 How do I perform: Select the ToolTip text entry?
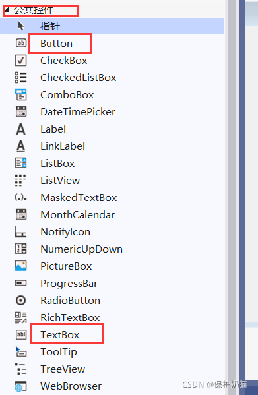coord(59,352)
